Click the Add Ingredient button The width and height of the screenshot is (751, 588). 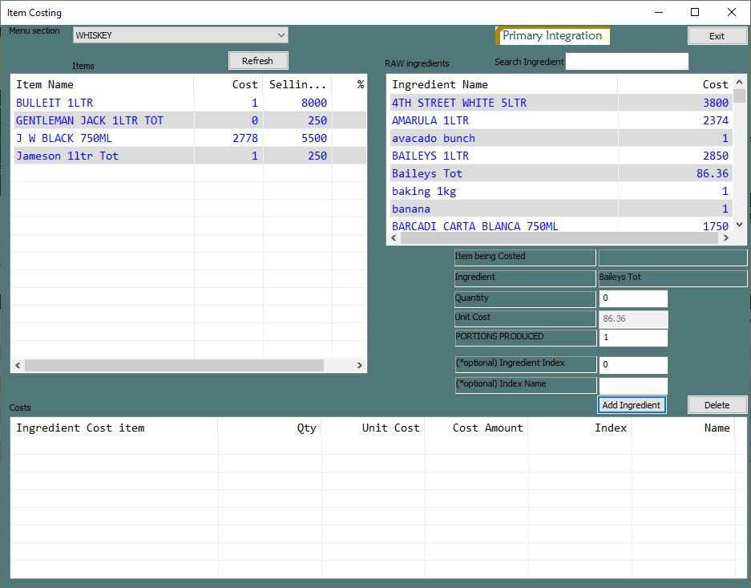pos(632,405)
